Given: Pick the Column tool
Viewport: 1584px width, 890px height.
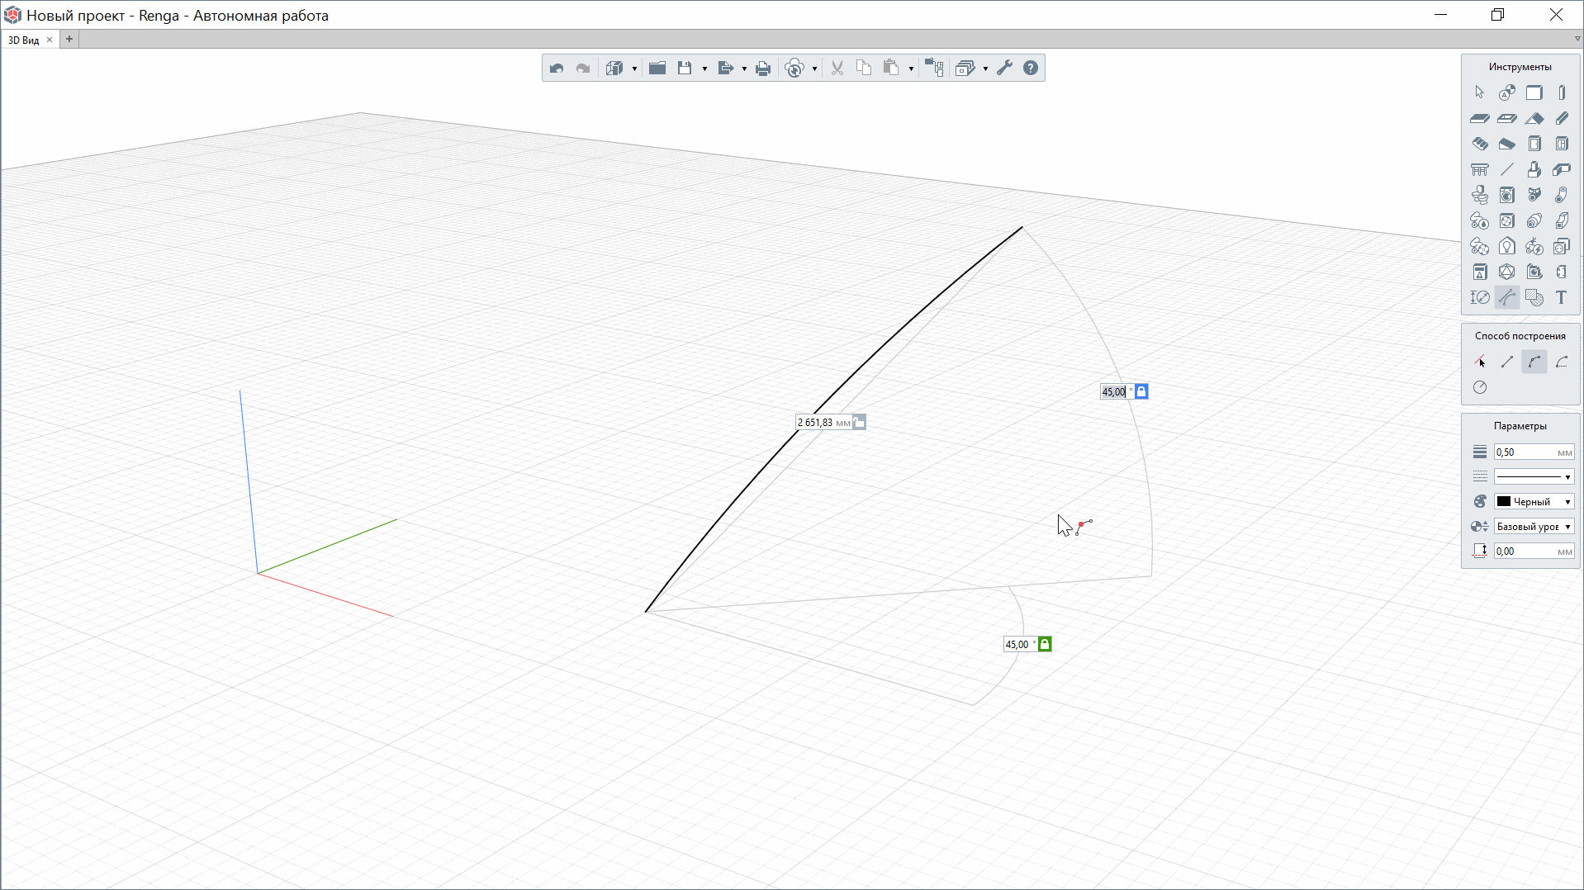Looking at the screenshot, I should [x=1562, y=92].
